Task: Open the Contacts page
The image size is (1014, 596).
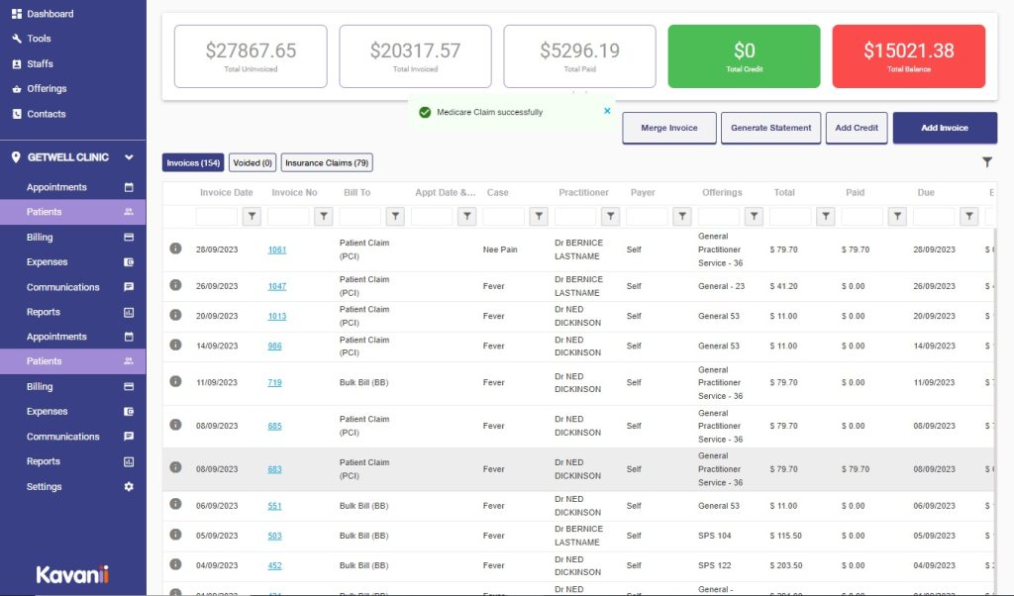Action: (46, 114)
